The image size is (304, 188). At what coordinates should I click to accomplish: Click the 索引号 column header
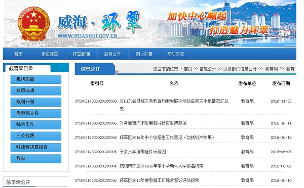tap(97, 83)
